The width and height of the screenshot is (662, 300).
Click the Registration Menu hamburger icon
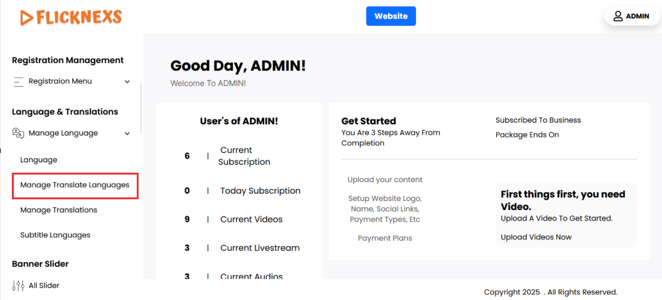coord(18,81)
